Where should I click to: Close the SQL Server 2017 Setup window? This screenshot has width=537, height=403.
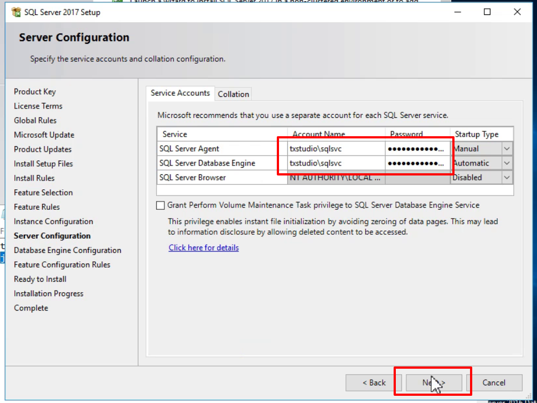click(x=517, y=12)
